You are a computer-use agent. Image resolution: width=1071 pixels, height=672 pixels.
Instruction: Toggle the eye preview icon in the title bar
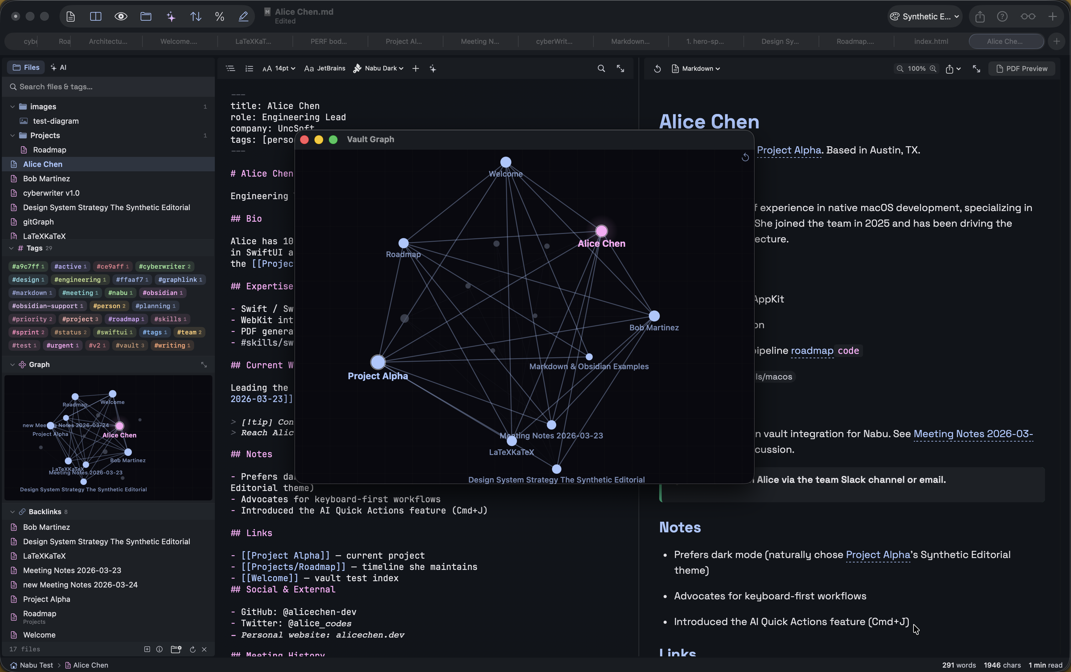121,16
